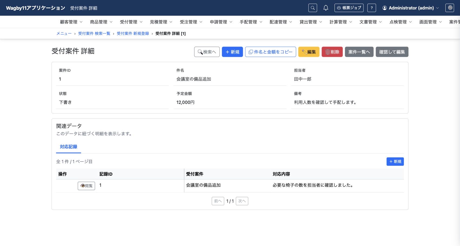Open the 文書管理 menu
This screenshot has width=460, height=246.
pyautogui.click(x=370, y=22)
